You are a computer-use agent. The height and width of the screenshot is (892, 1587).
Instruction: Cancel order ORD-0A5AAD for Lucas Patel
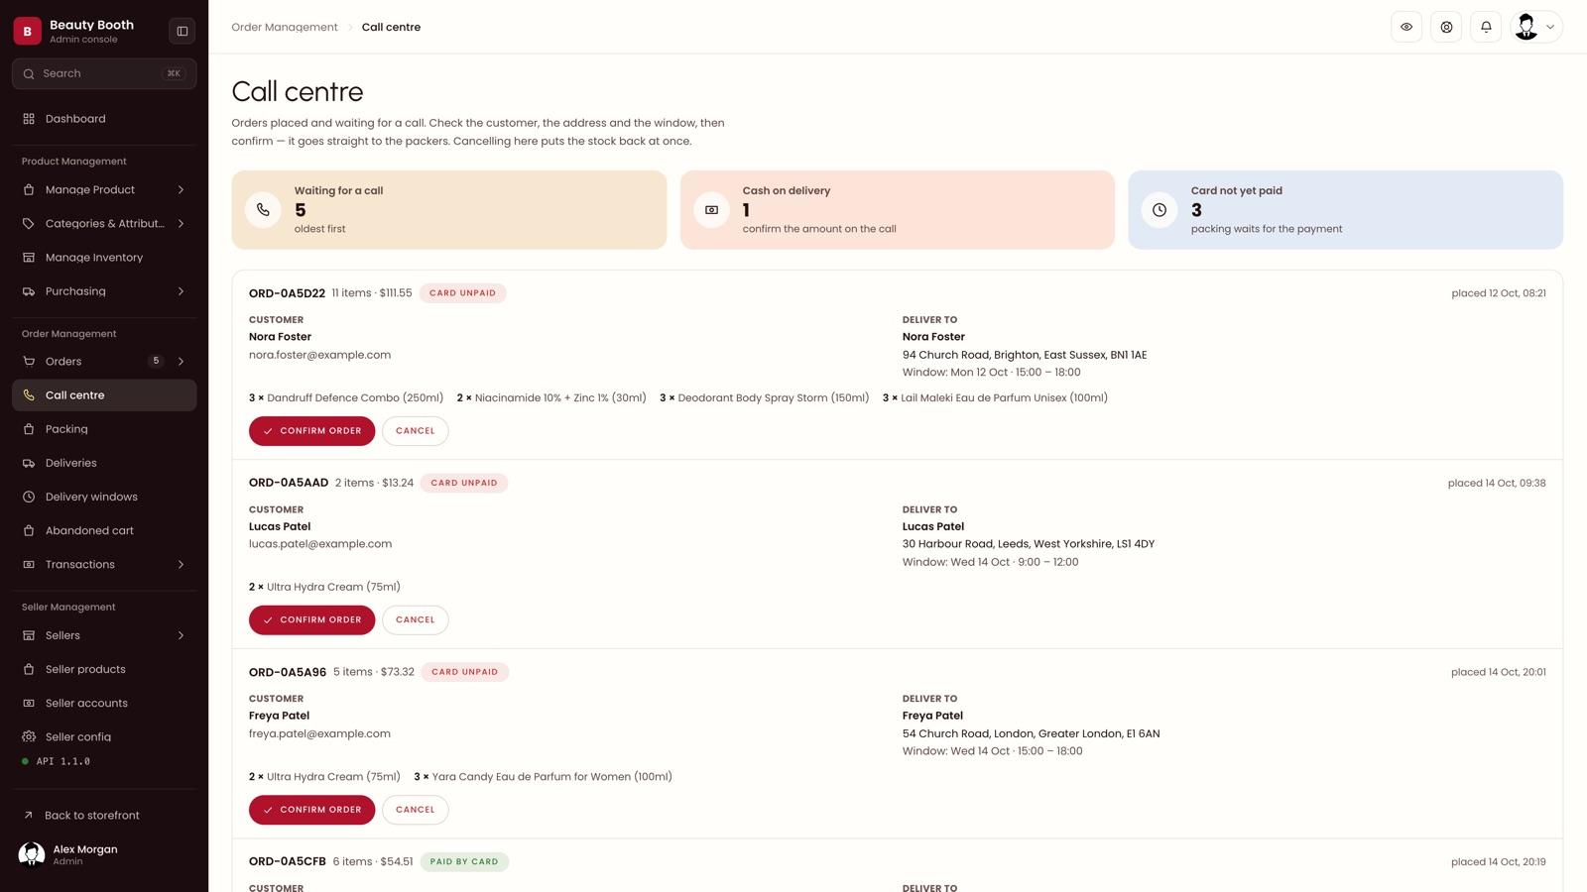415,620
